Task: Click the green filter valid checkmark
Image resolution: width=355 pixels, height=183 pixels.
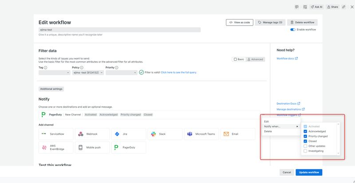Action: [142, 72]
